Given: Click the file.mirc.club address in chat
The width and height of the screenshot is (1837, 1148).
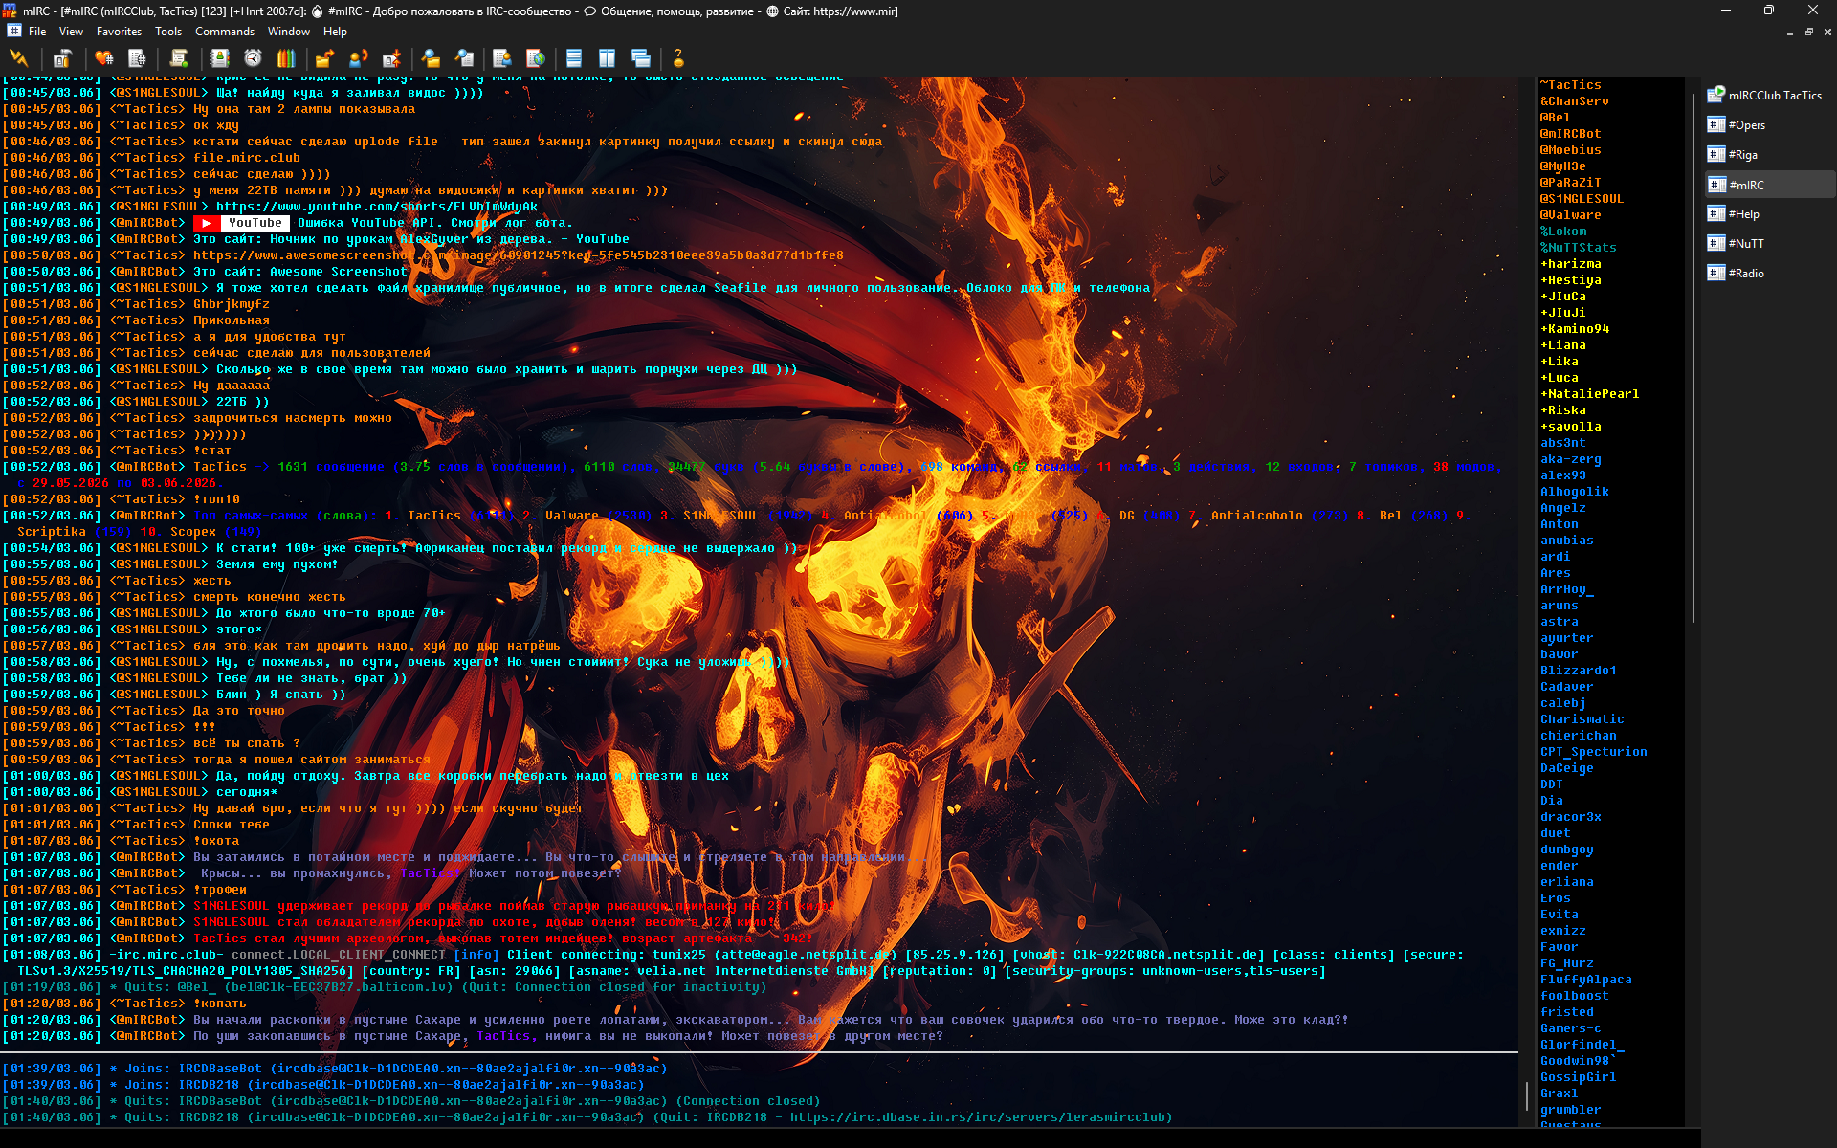Looking at the screenshot, I should click(247, 158).
